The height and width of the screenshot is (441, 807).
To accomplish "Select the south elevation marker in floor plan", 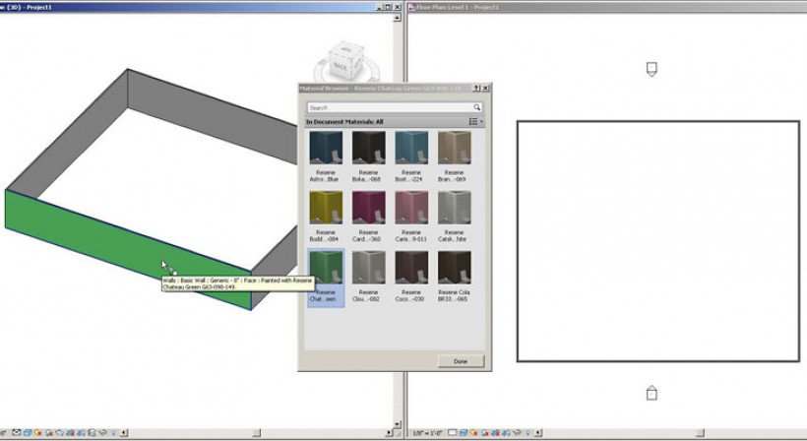I will [652, 393].
